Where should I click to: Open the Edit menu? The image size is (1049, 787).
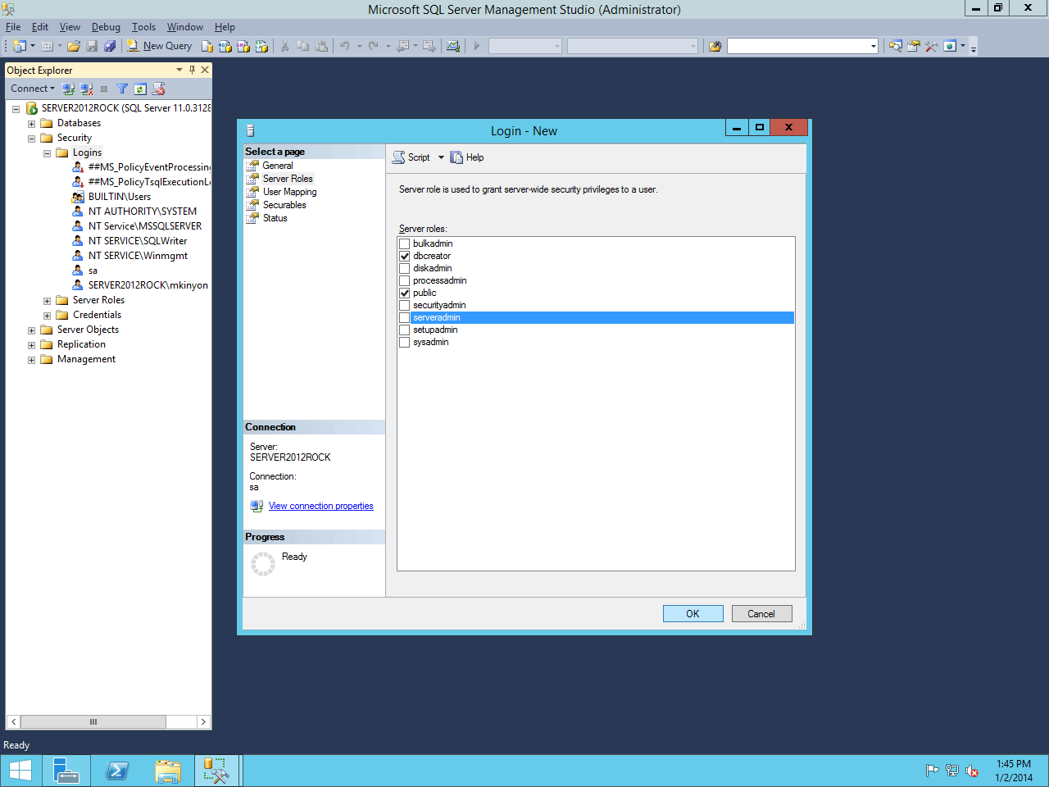point(40,27)
